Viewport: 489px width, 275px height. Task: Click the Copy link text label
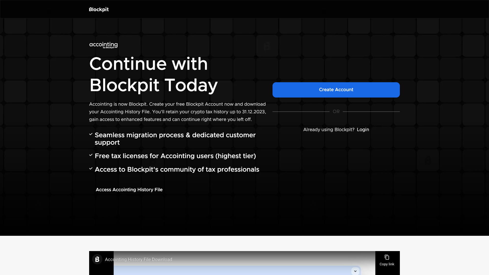[386, 264]
